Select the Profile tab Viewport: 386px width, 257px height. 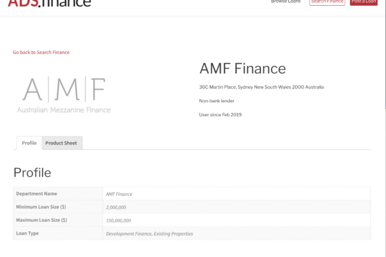coord(29,143)
